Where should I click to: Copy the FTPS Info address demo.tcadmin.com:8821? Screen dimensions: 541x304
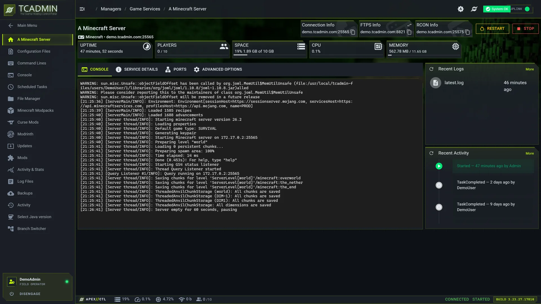pyautogui.click(x=409, y=32)
